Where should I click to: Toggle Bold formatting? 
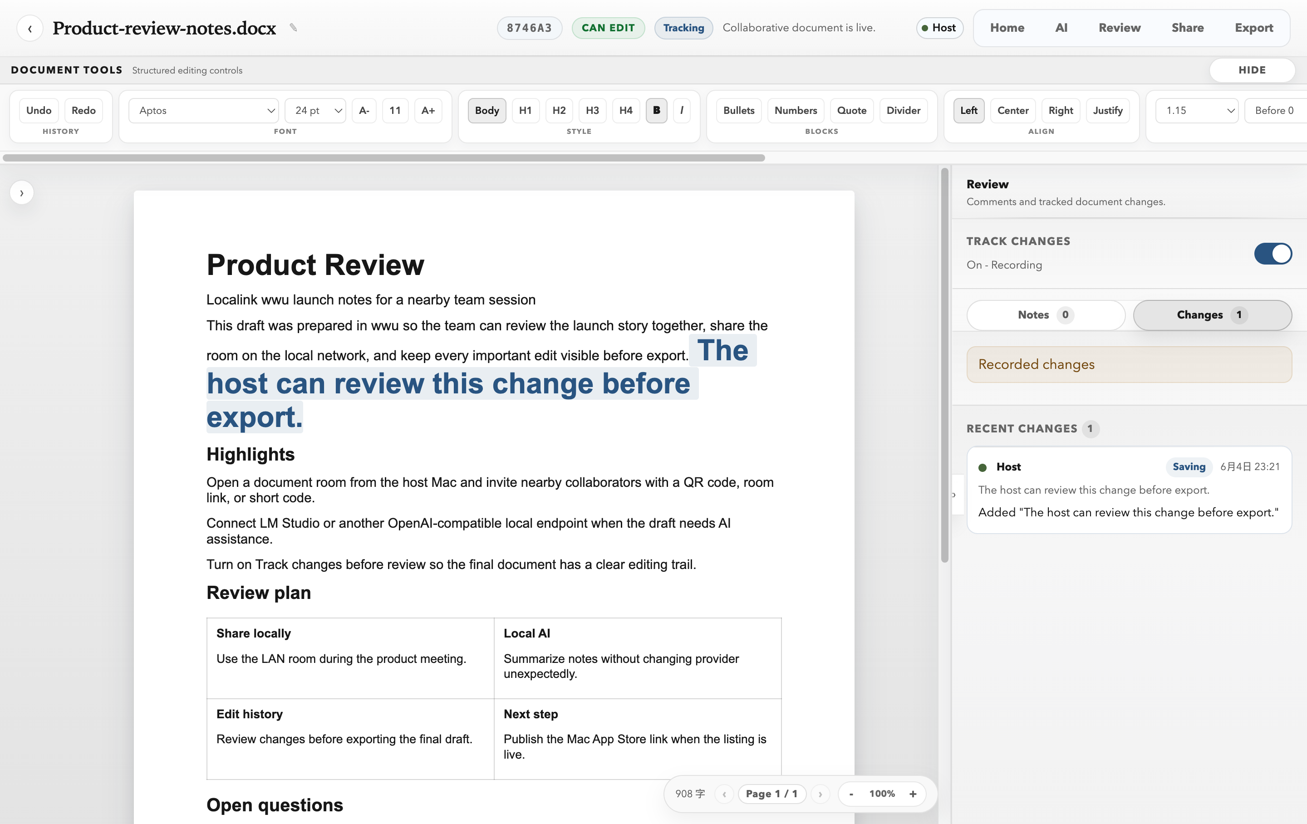(656, 110)
